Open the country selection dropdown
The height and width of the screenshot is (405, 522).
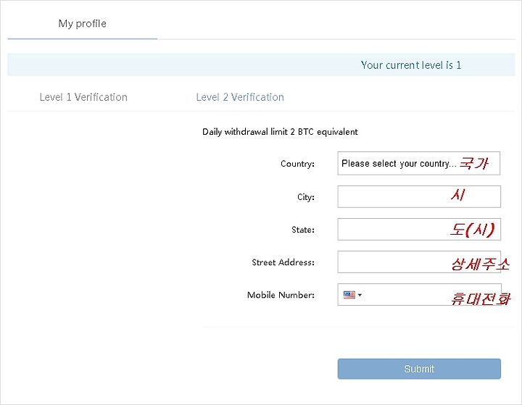[x=419, y=164]
